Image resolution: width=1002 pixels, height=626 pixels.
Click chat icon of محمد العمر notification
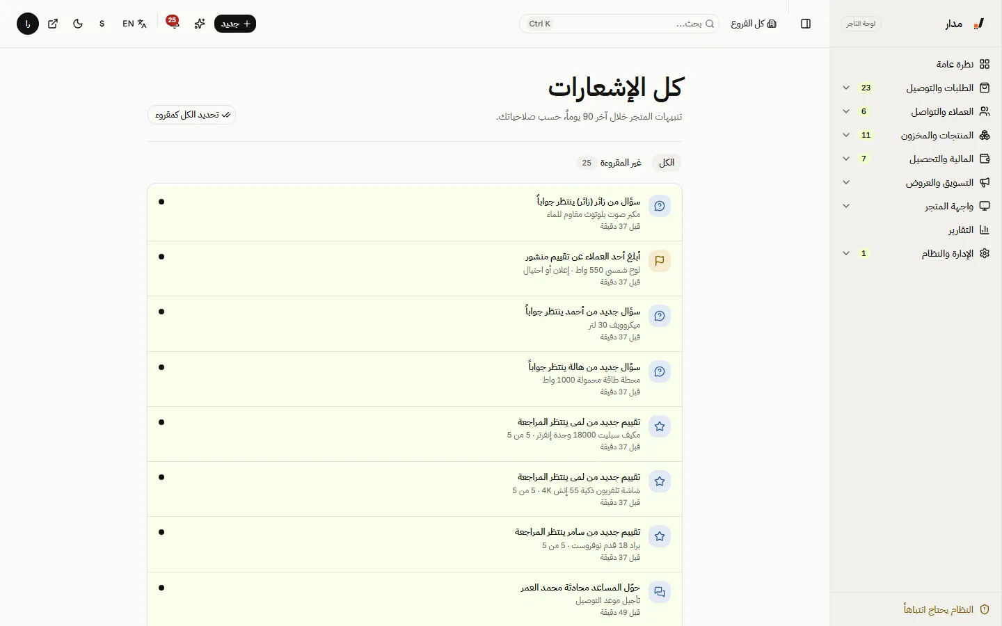pos(660,592)
